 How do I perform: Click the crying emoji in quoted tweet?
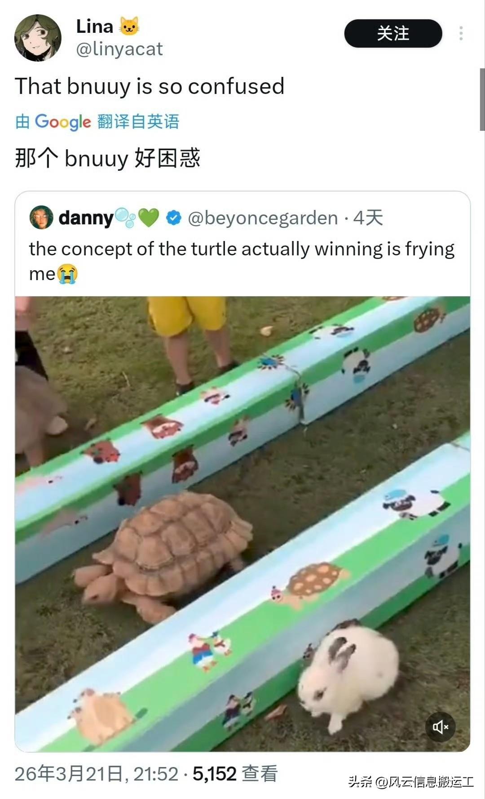coord(67,274)
